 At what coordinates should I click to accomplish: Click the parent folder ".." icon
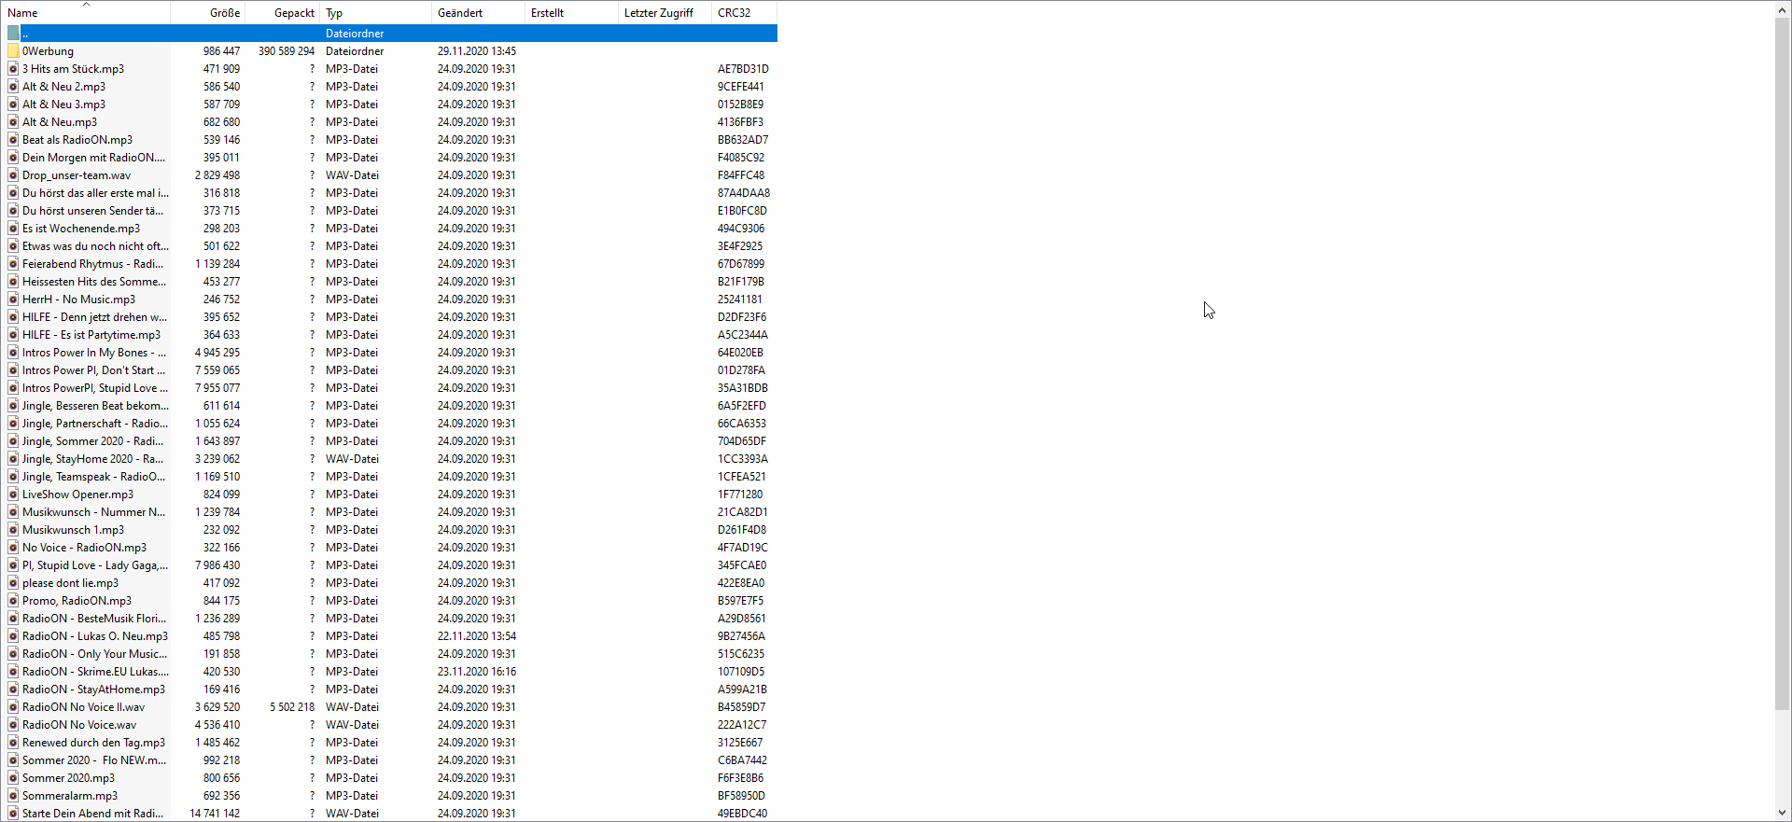[13, 34]
